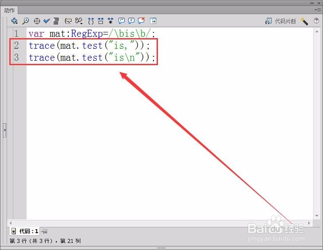Image resolution: width=323 pixels, height=250 pixels.
Task: Apply Auto format icon
Action: 56,21
